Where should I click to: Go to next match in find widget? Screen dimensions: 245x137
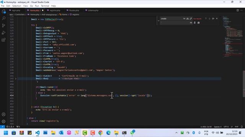209,19
